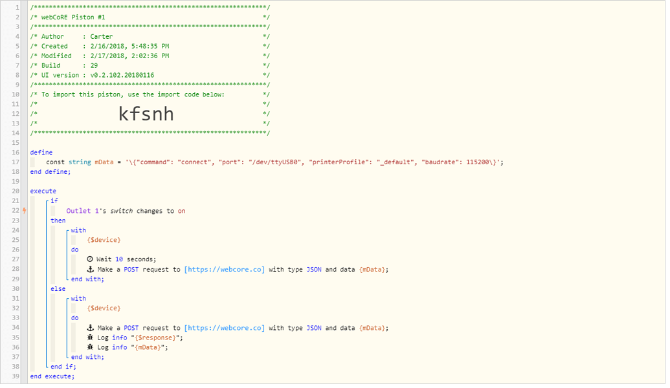Click the JSON type in the else branch request
The width and height of the screenshot is (670, 388).
(313, 327)
